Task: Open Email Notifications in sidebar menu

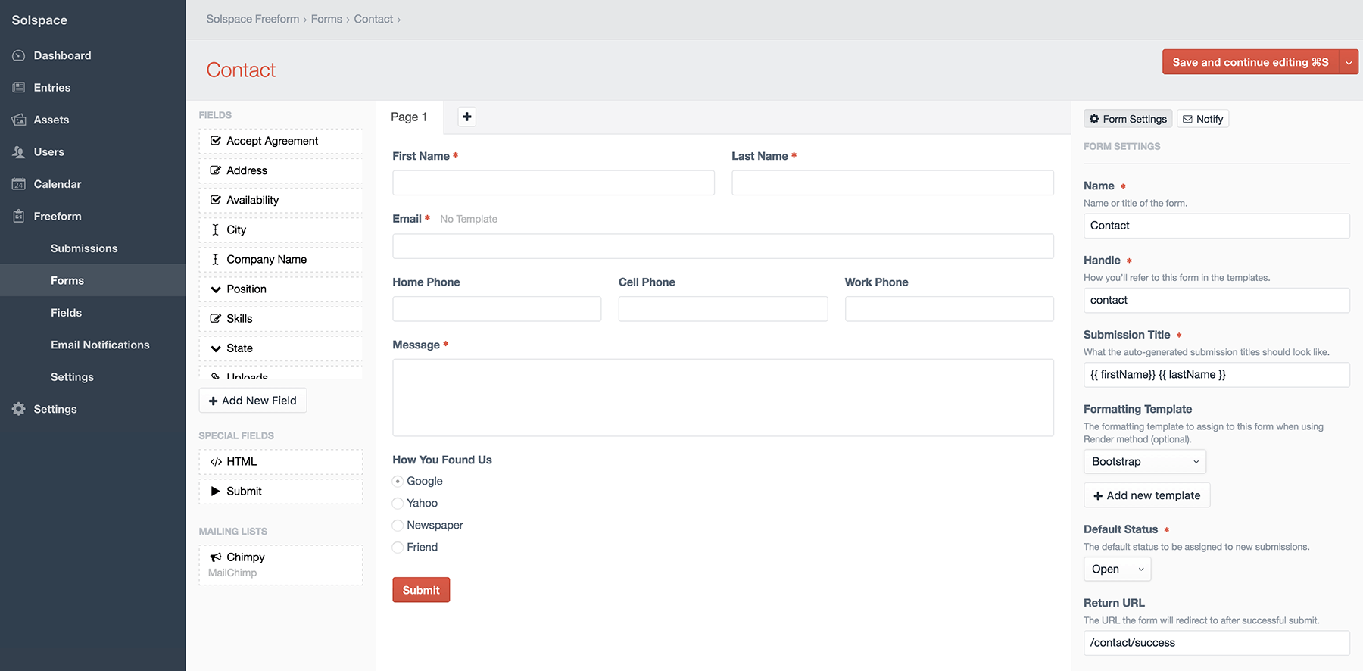Action: (x=100, y=345)
